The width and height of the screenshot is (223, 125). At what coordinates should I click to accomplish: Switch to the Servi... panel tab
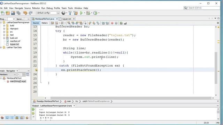tap(20, 19)
